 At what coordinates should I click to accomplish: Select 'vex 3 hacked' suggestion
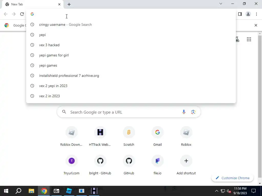[131, 45]
